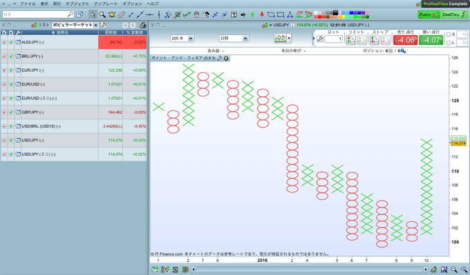470x275 pixels.
Task: Tick the L checkbox next to order buttons
Action: point(449,43)
